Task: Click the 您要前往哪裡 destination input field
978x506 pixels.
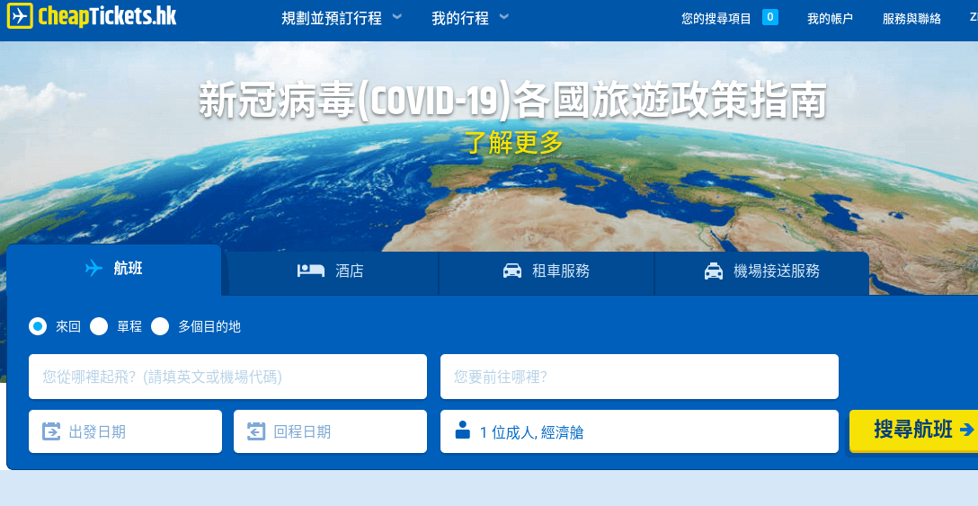Action: (639, 377)
